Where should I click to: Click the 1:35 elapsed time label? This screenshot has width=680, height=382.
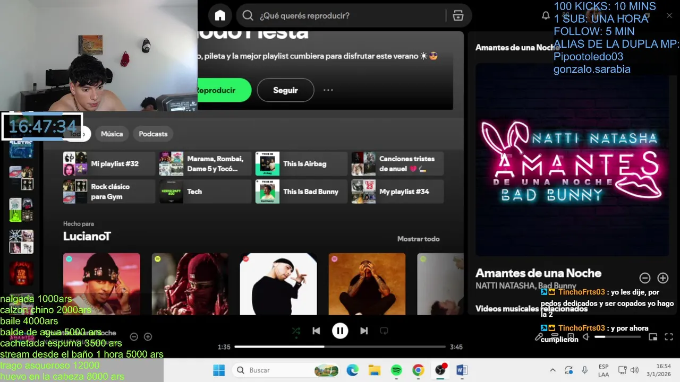pos(224,347)
